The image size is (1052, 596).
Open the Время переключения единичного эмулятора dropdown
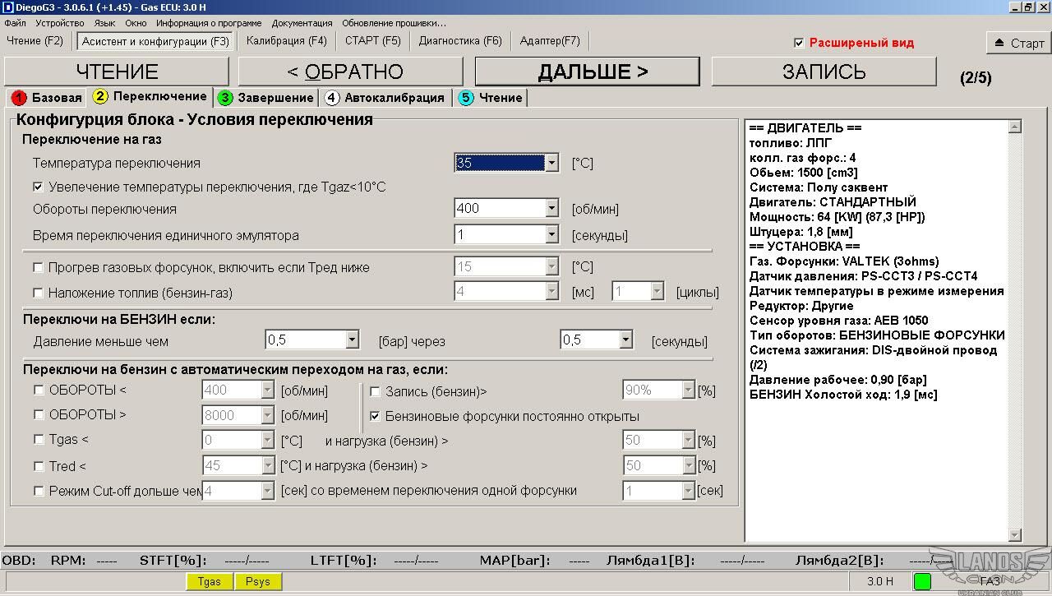[551, 235]
